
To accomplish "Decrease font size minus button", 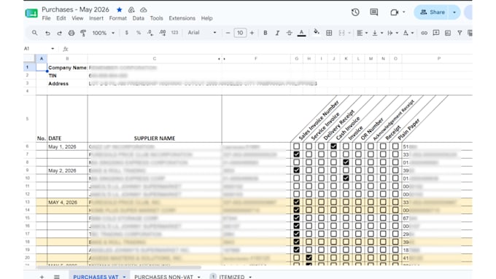I will 228,33.
